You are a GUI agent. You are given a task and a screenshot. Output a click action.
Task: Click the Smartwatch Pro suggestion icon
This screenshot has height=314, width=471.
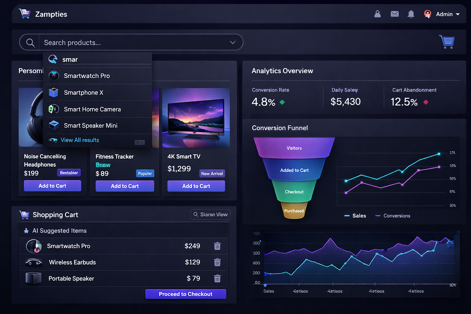pos(54,76)
